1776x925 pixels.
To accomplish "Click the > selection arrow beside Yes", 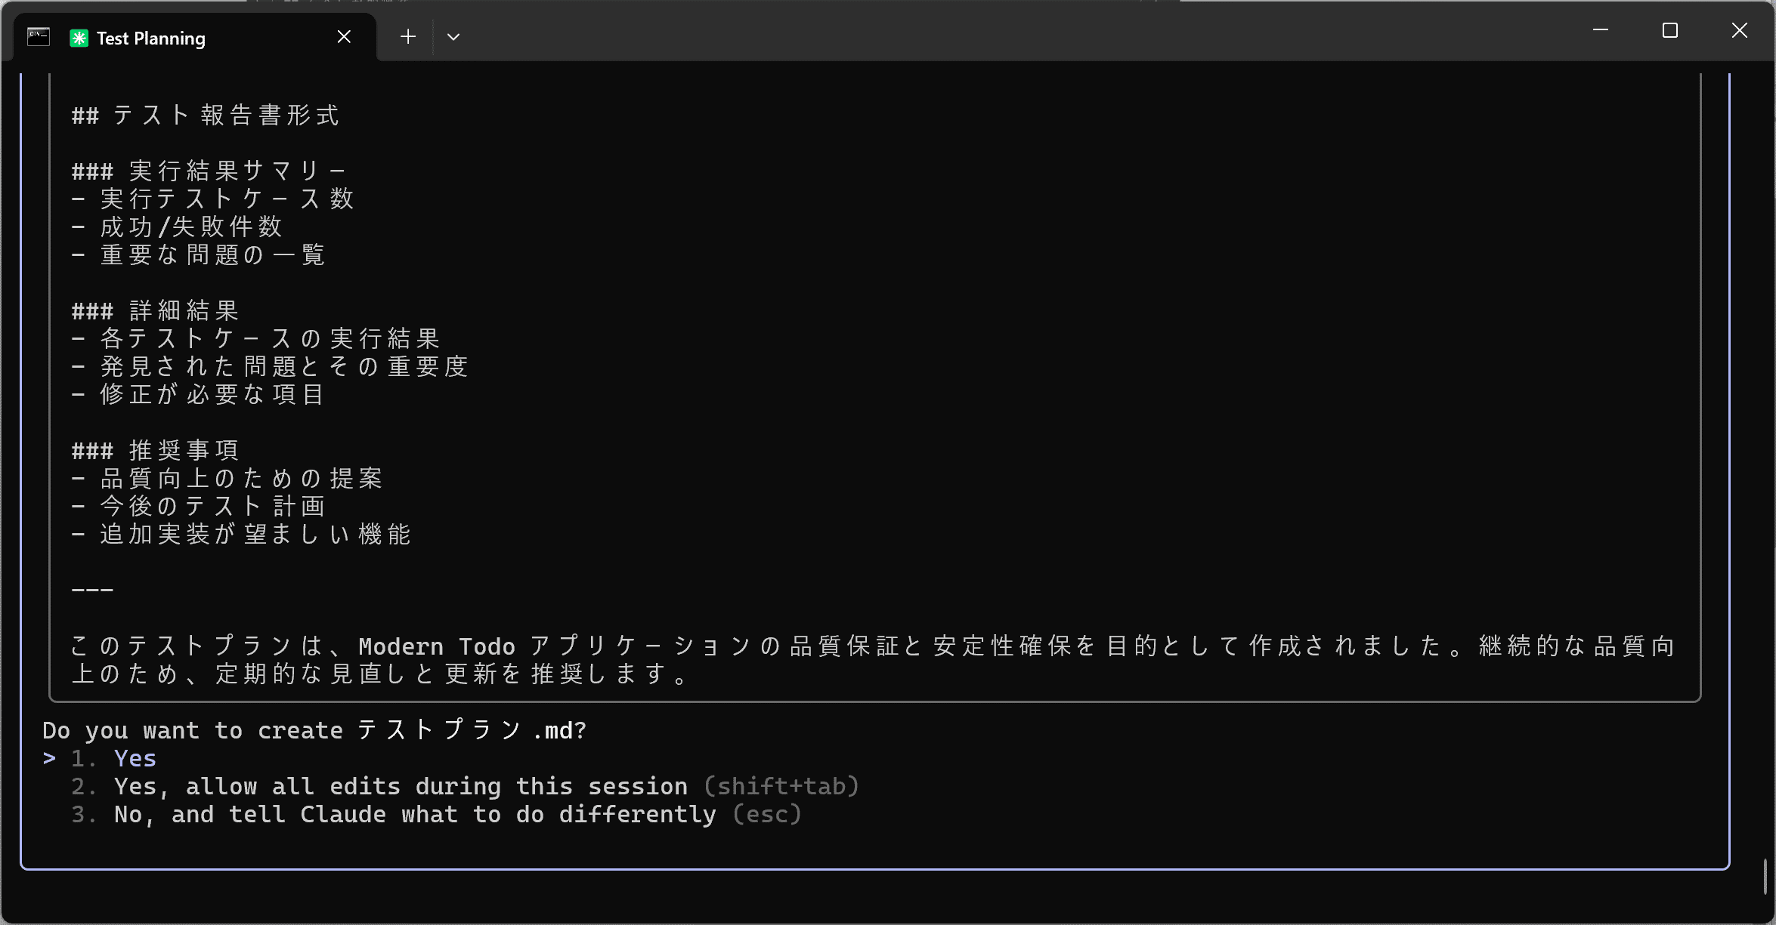I will click(50, 757).
